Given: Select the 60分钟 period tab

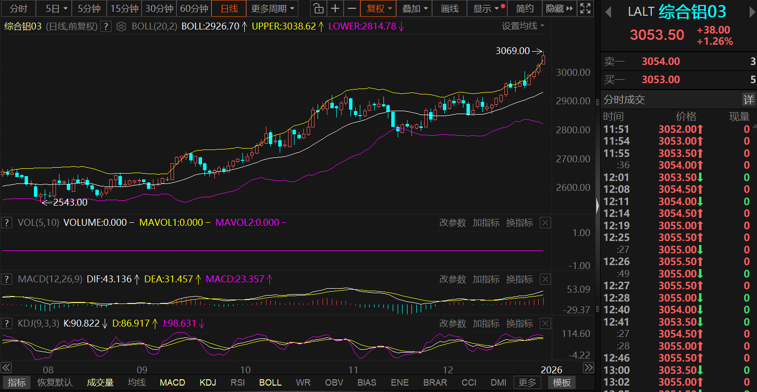Looking at the screenshot, I should click(194, 8).
